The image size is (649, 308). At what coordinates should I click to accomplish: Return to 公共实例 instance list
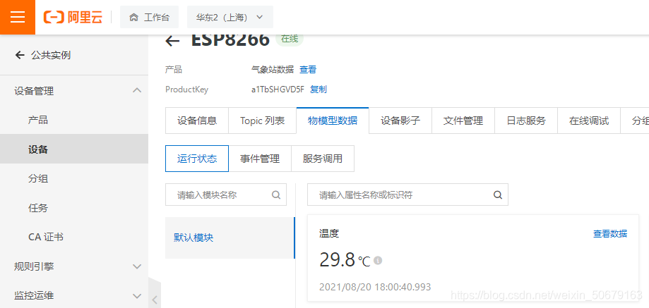[42, 55]
